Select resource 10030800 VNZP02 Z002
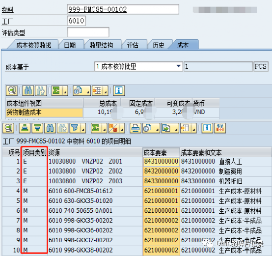Screen dimensions: 272x256 (x=95, y=171)
